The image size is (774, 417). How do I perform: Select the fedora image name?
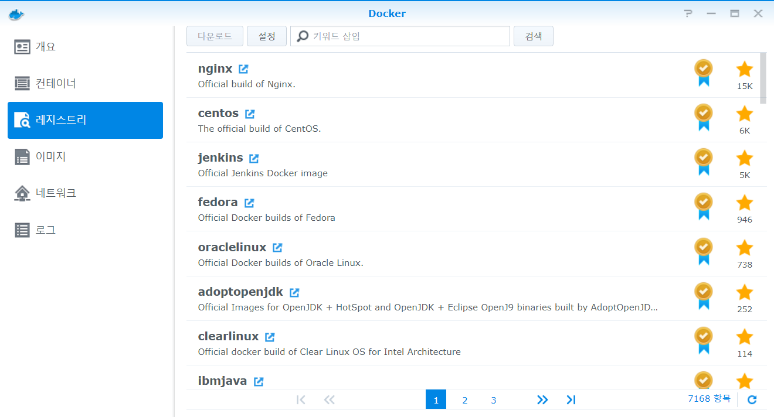(x=218, y=202)
